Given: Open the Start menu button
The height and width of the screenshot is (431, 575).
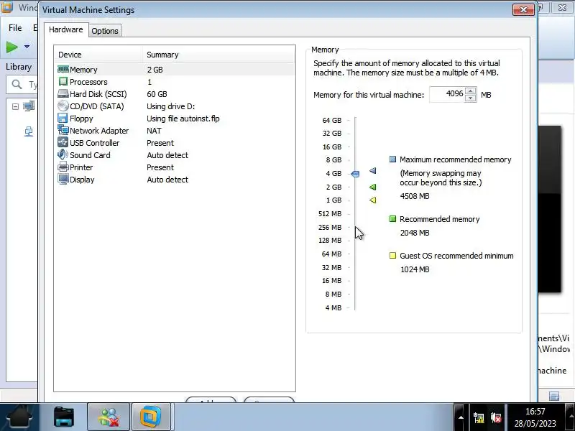Looking at the screenshot, I should (19, 417).
